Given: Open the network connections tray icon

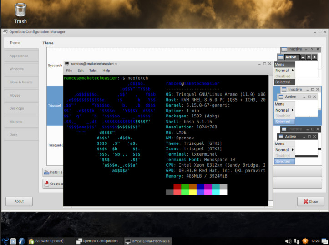Looking at the screenshot, I should click(x=296, y=241).
